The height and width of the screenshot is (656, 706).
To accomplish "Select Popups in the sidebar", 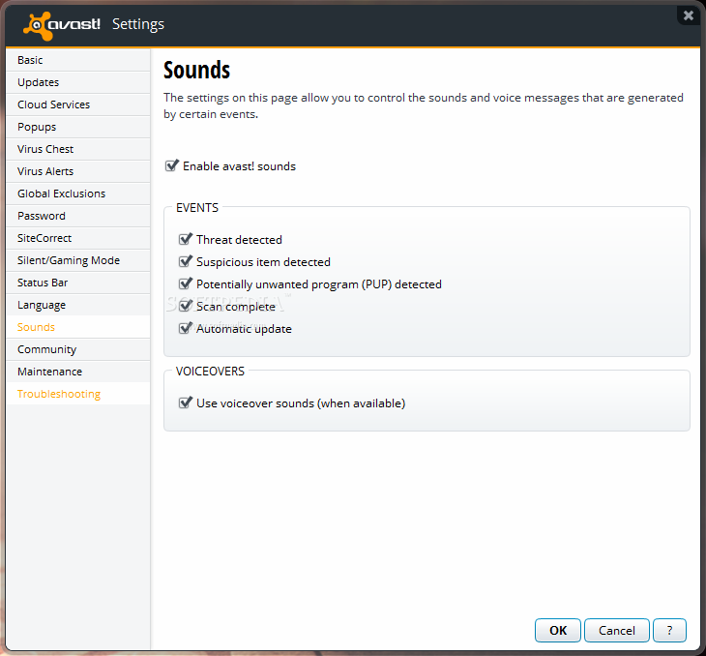I will click(x=78, y=127).
